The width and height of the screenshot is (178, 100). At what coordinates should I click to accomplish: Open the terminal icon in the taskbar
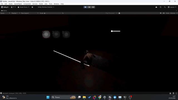[x=125, y=97]
